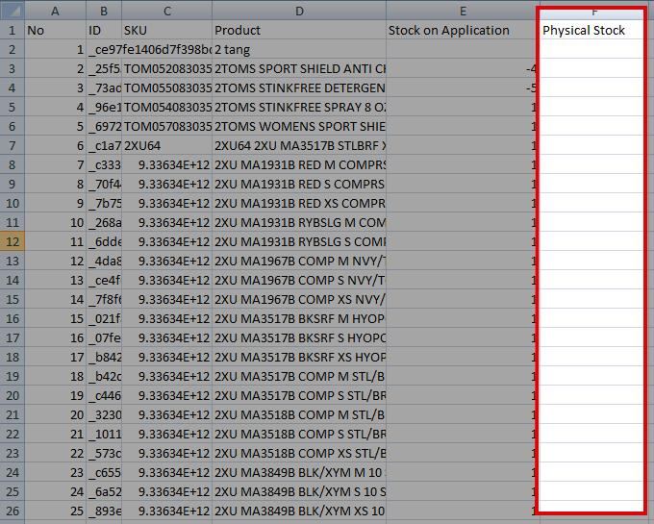This screenshot has width=654, height=524.
Task: Select row 1 header
Action: [13, 30]
